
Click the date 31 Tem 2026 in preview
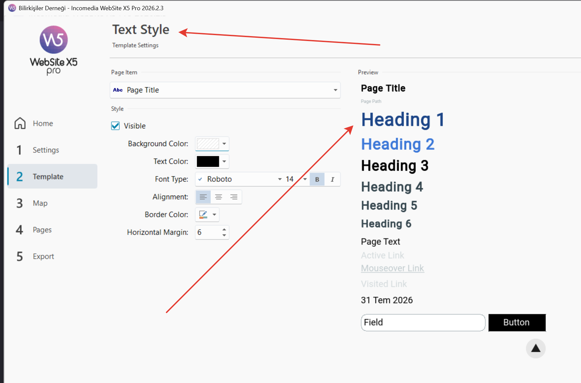tap(387, 300)
